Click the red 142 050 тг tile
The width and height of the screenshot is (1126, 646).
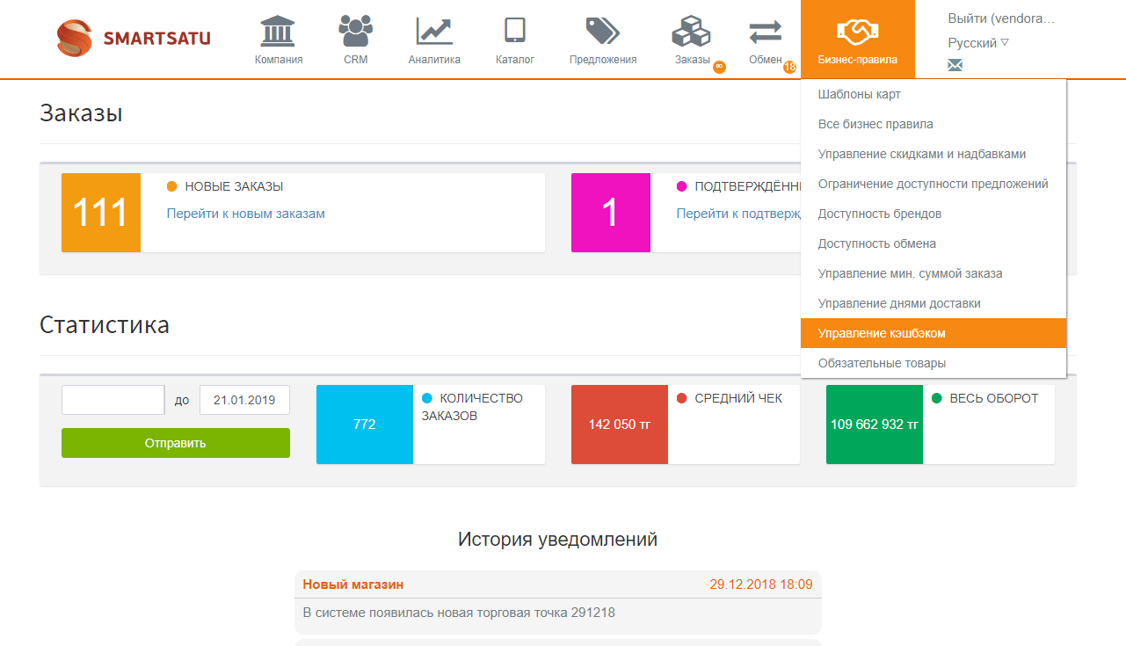coord(620,425)
